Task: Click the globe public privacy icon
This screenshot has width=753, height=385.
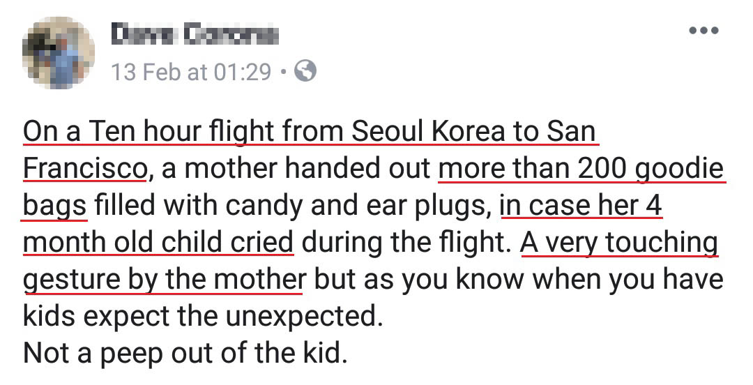Action: (x=305, y=71)
